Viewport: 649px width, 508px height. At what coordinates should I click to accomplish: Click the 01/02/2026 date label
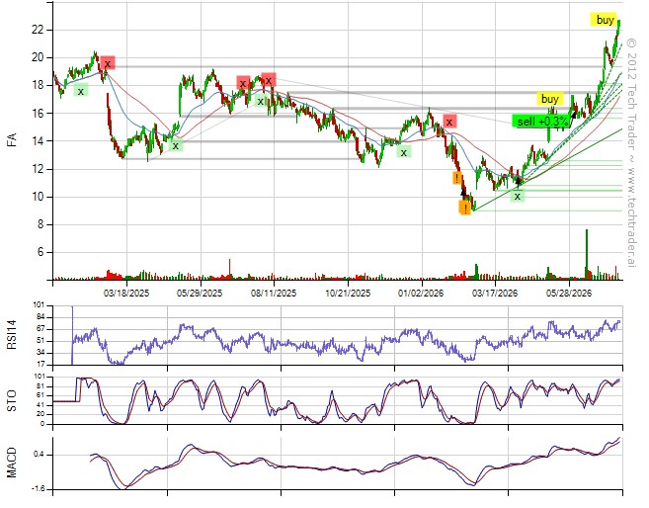coord(421,294)
